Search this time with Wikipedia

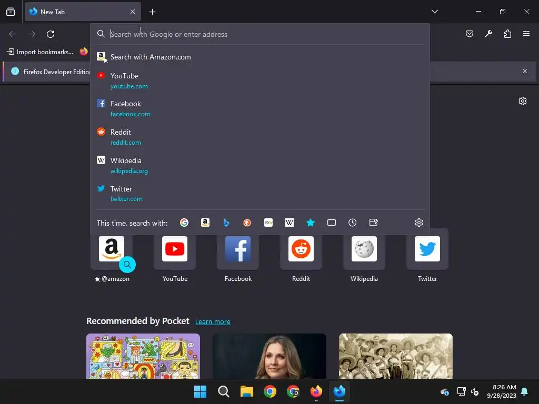(x=290, y=223)
